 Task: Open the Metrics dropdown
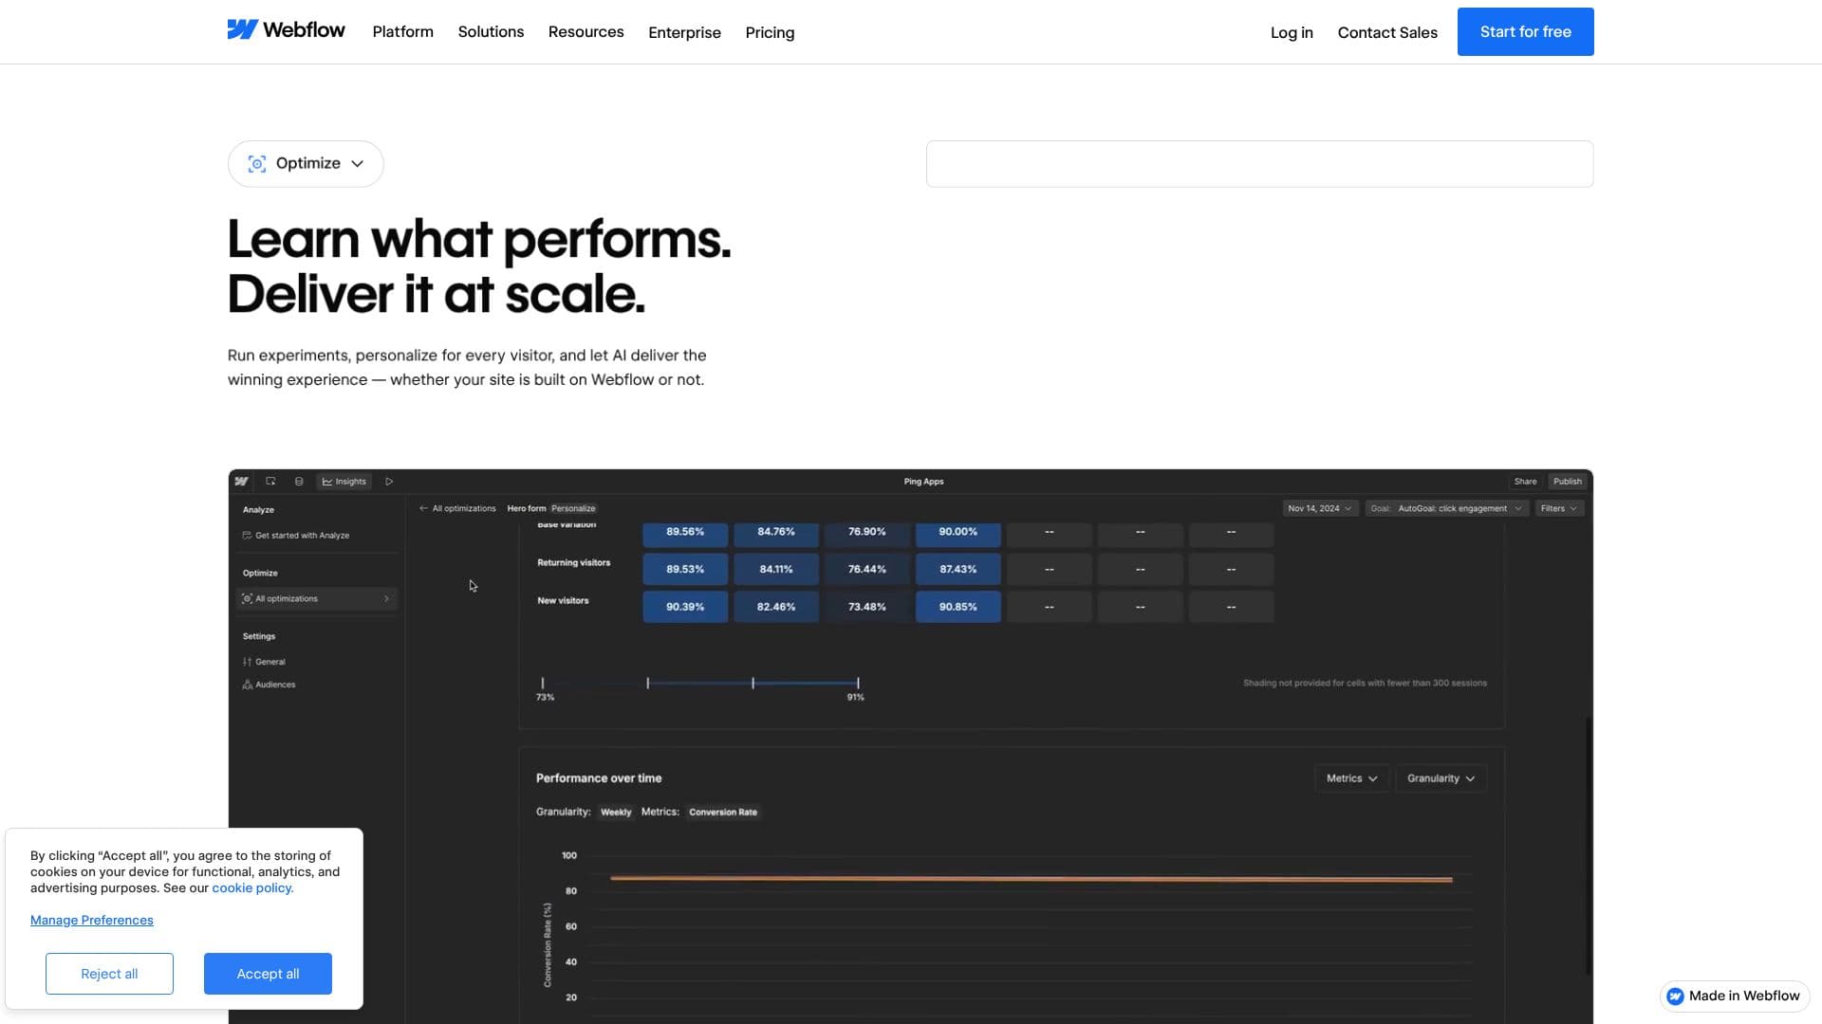click(1352, 778)
